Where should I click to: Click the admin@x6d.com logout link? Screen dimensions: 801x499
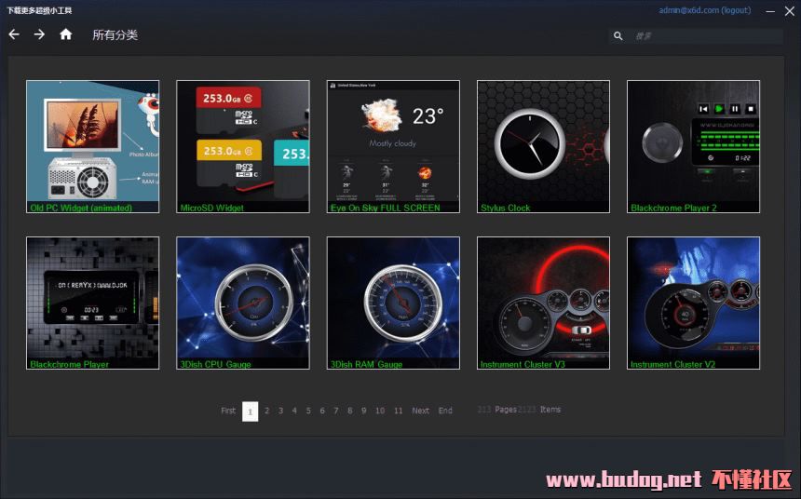(x=705, y=9)
